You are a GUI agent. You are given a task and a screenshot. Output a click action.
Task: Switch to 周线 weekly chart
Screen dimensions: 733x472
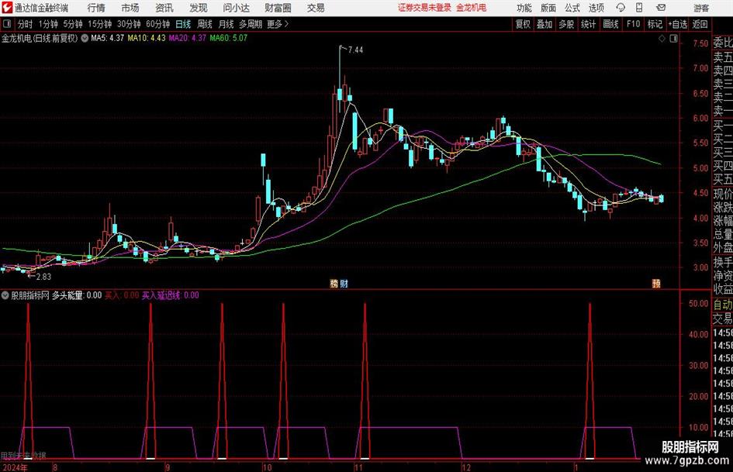pos(205,24)
